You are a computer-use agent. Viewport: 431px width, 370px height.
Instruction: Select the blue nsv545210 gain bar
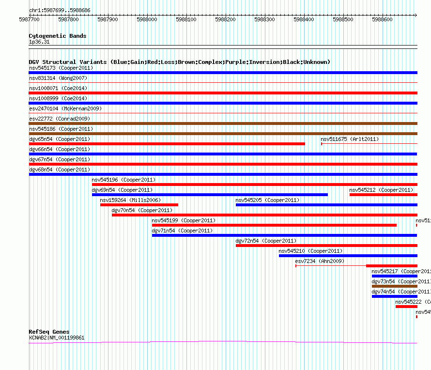[x=348, y=256]
